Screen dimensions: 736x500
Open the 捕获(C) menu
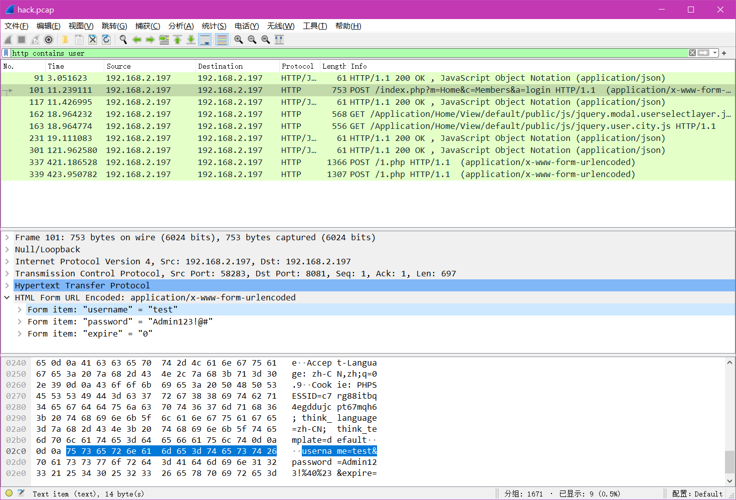pyautogui.click(x=148, y=26)
